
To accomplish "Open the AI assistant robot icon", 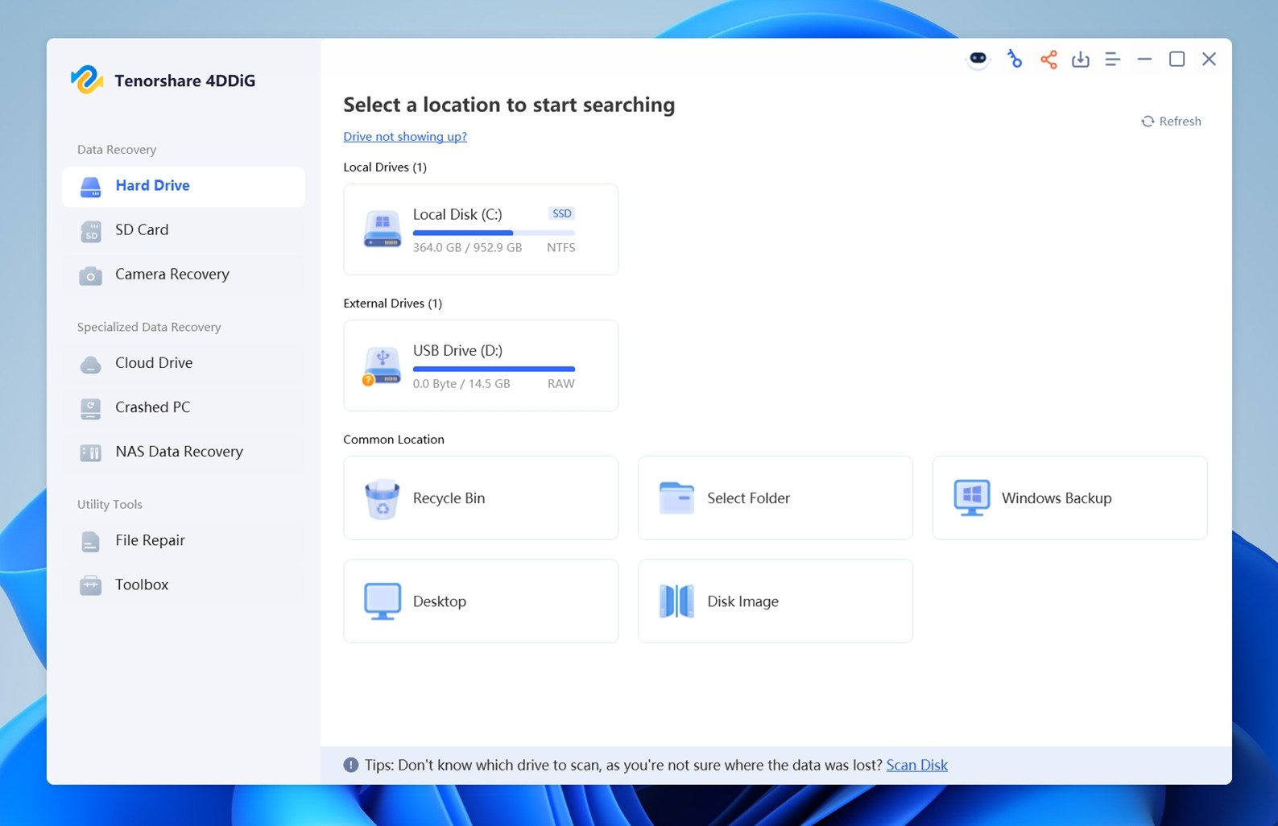I will (x=978, y=59).
